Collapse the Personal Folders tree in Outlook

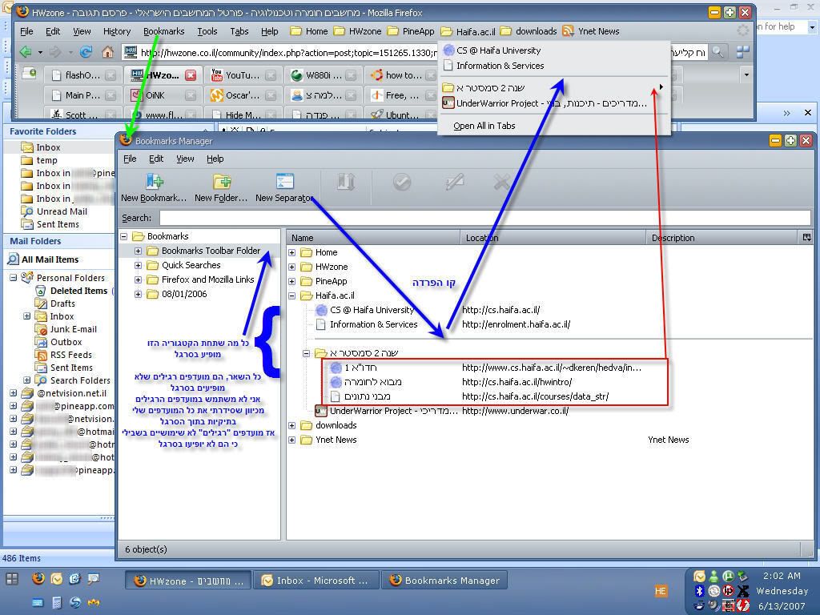point(13,278)
